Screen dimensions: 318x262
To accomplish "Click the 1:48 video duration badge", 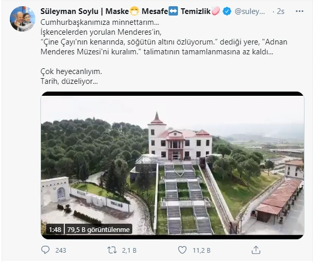I will (x=56, y=228).
